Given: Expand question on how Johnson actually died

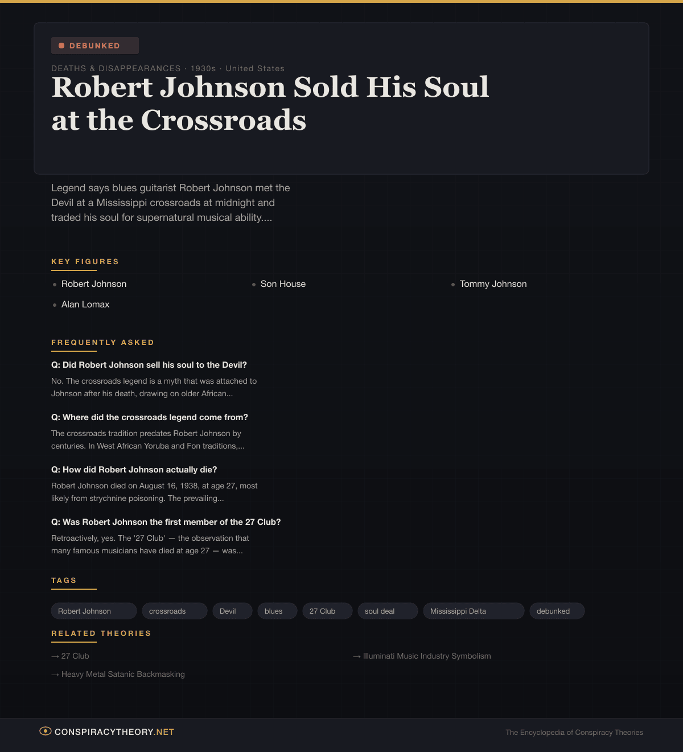Looking at the screenshot, I should (x=134, y=470).
